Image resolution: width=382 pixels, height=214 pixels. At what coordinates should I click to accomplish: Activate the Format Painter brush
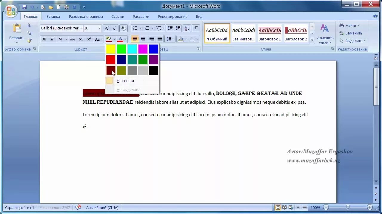tap(29, 41)
